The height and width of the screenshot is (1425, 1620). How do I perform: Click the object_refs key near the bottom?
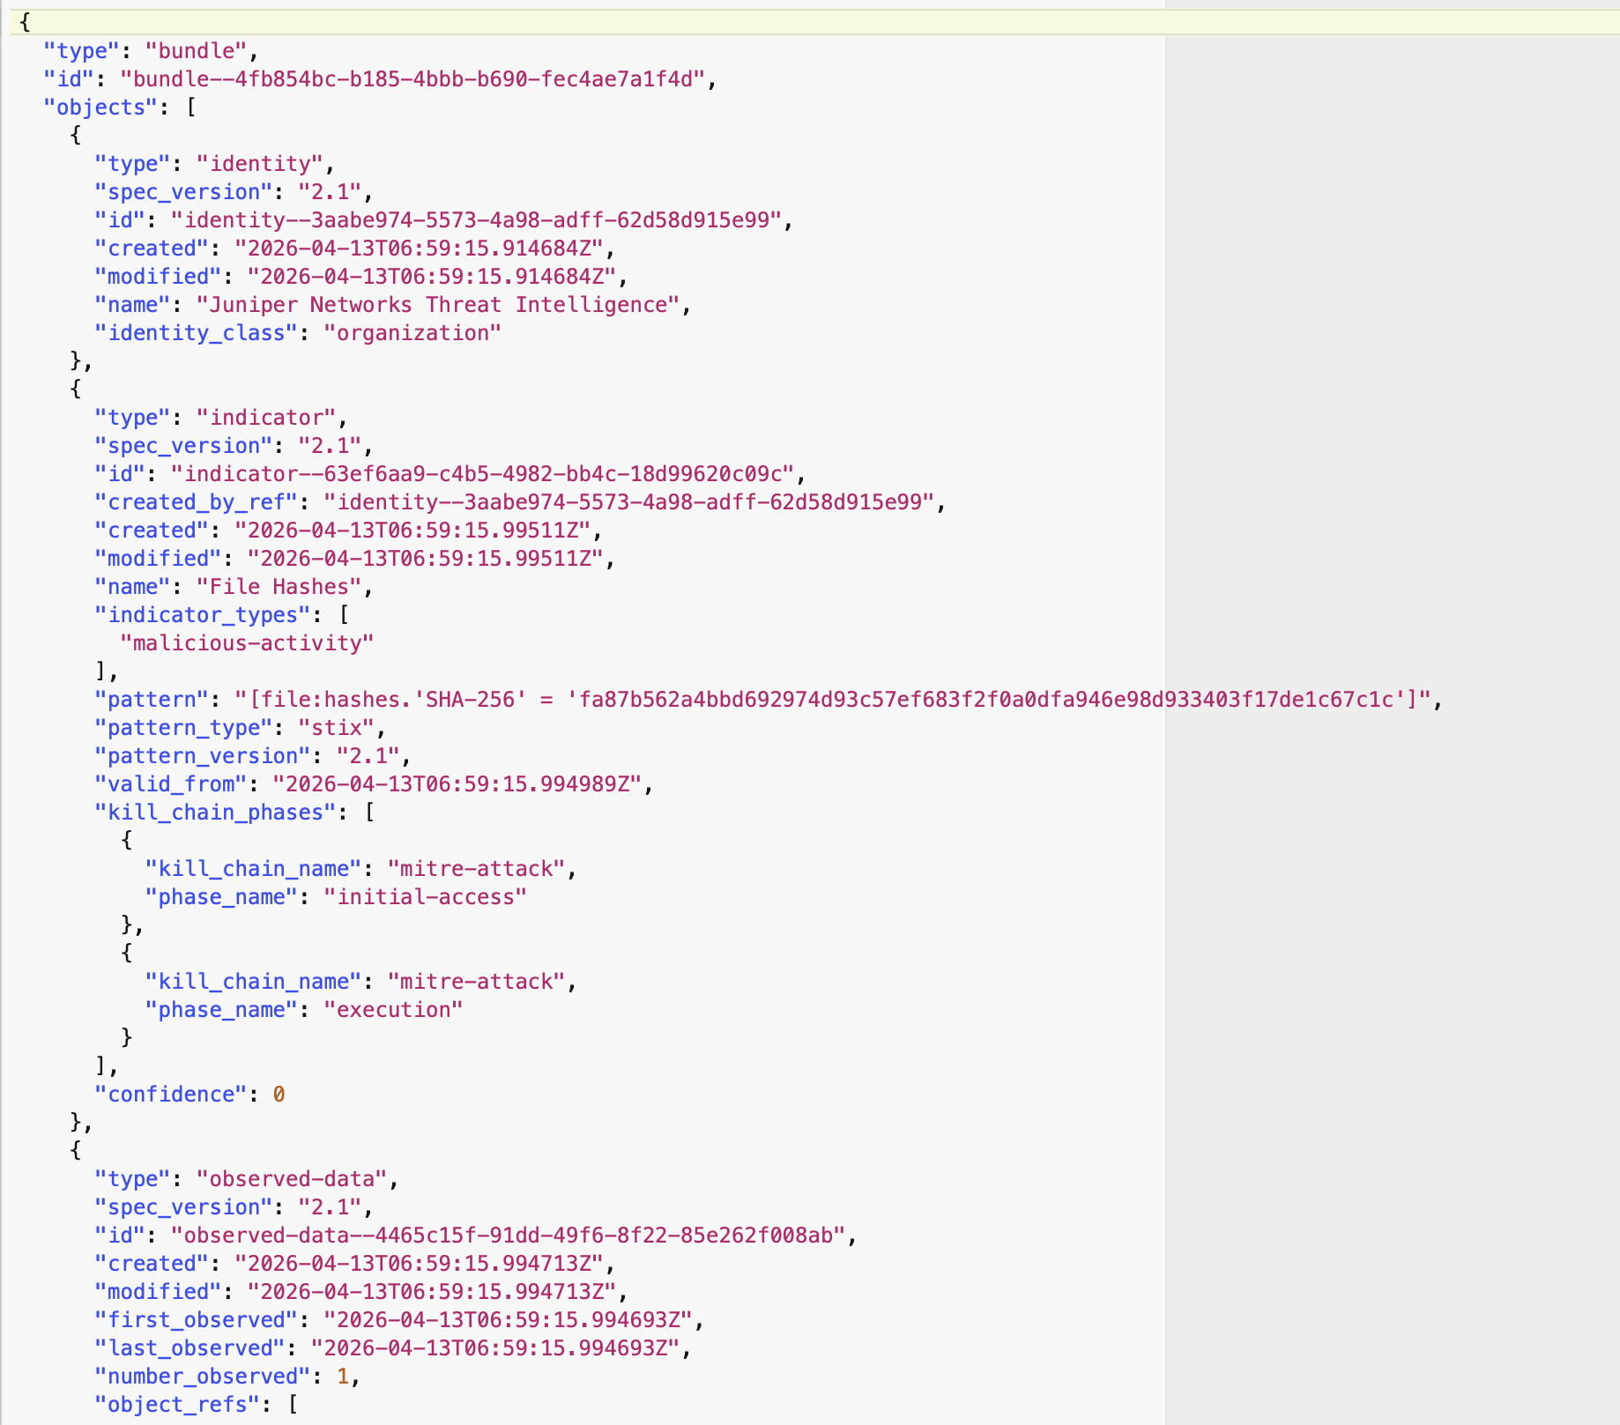174,1404
